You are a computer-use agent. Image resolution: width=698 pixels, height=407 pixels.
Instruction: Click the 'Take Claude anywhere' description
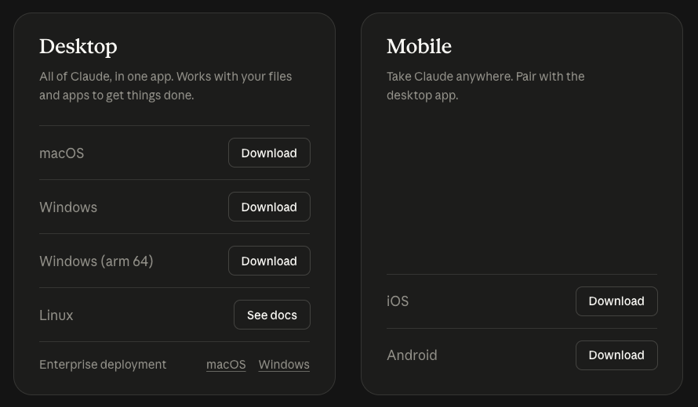pyautogui.click(x=485, y=86)
